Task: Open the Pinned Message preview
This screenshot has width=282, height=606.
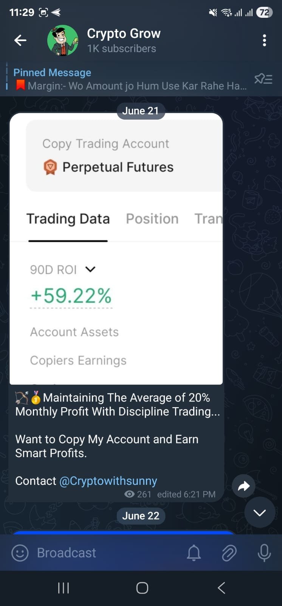Action: pyautogui.click(x=129, y=79)
